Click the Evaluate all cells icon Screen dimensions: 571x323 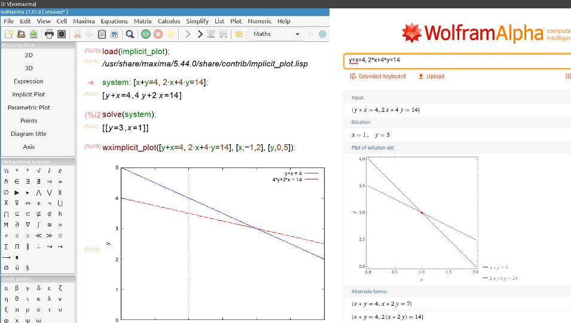[x=210, y=34]
